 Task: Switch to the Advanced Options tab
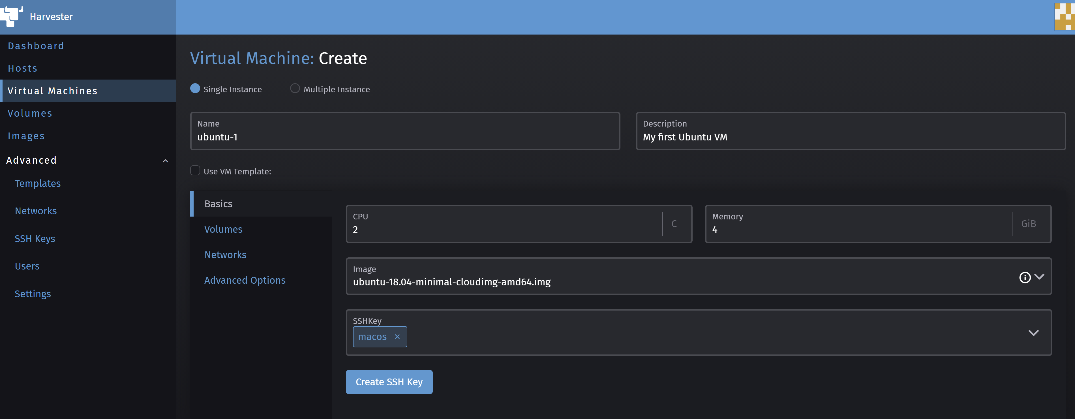tap(245, 280)
